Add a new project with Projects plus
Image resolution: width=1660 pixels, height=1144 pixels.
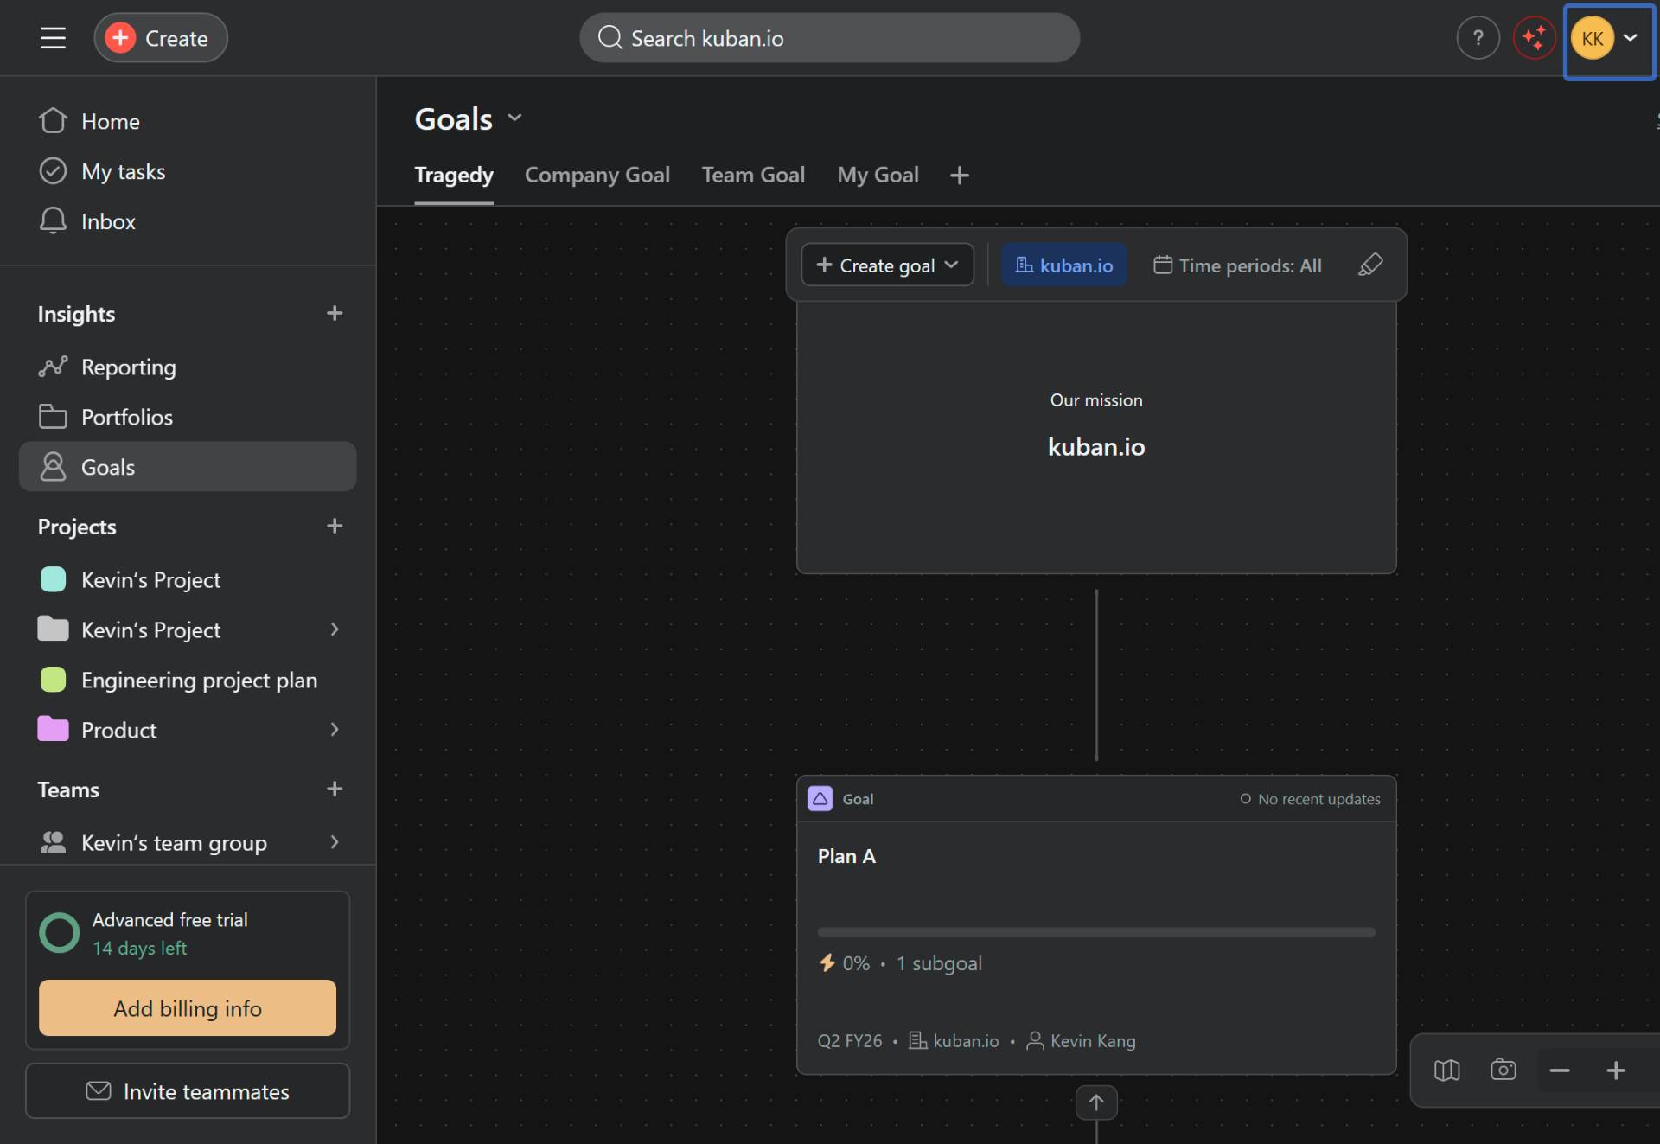click(x=335, y=526)
